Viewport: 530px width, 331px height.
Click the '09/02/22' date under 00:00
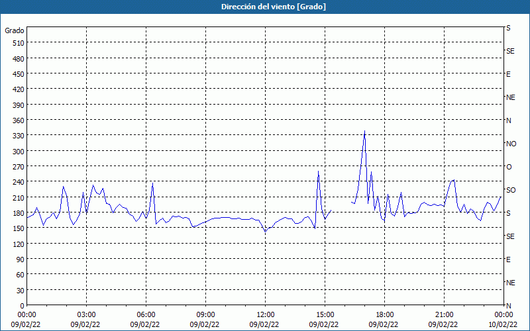coord(26,324)
